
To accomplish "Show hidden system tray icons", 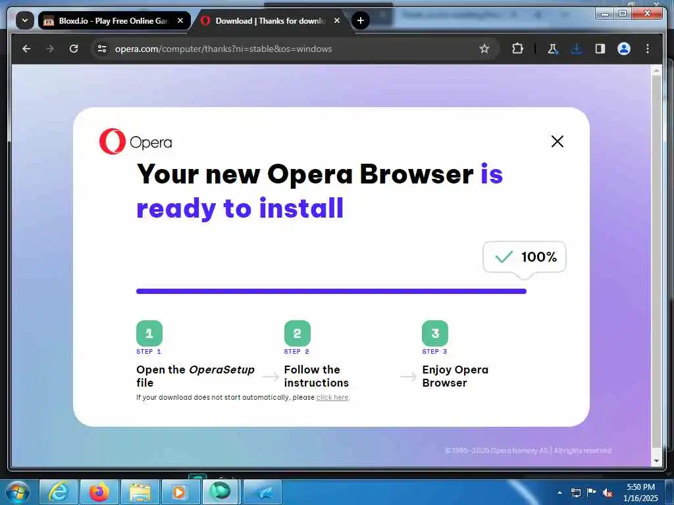I will (559, 493).
